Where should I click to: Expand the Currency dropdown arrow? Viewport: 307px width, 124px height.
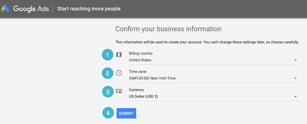[x=295, y=97]
